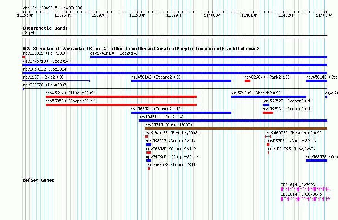338x220 pixels.
Task: Click the 113970k ruler tick label
Action: point(100,15)
